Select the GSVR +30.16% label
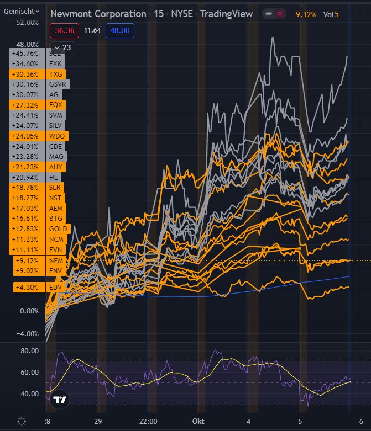Viewport: 371px width, 431px height. (39, 84)
